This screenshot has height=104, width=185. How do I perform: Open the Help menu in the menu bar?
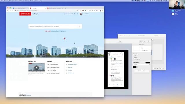(x=41, y=1)
